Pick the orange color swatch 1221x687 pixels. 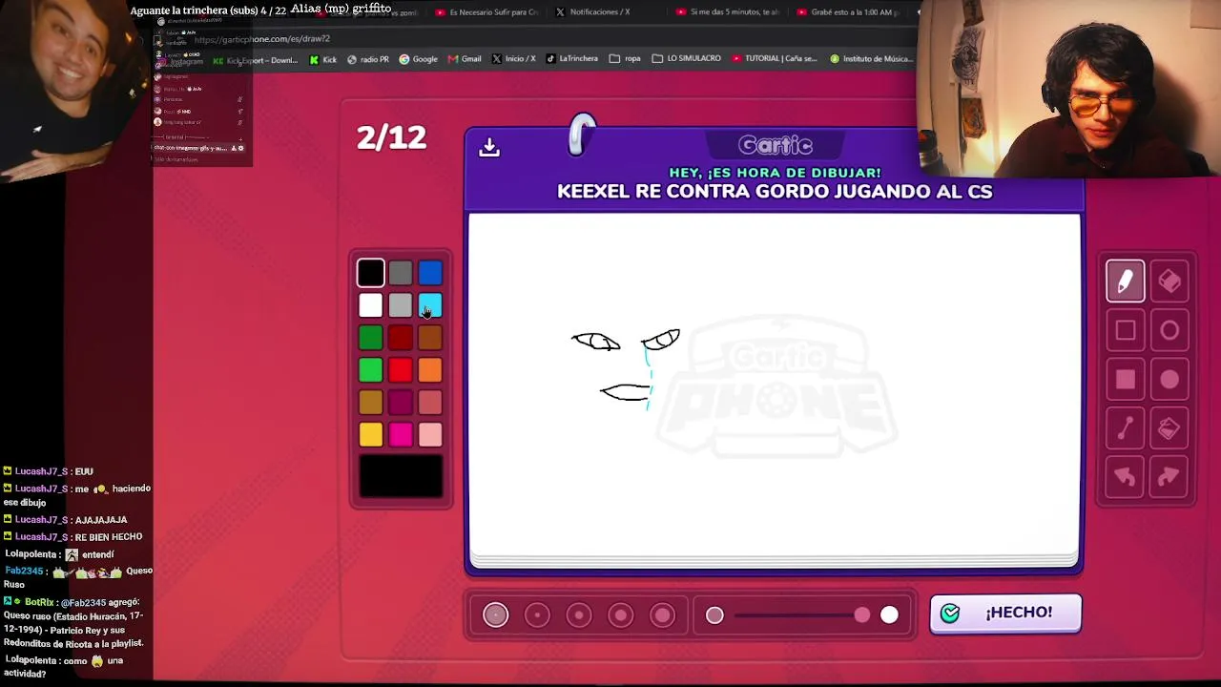[x=430, y=370]
